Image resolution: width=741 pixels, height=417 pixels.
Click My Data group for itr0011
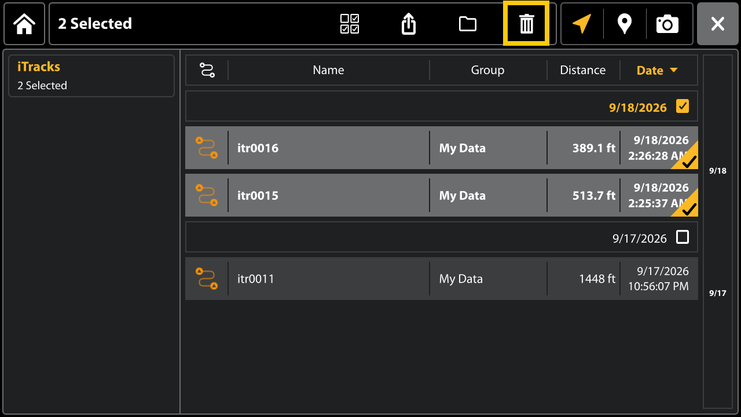coord(461,279)
